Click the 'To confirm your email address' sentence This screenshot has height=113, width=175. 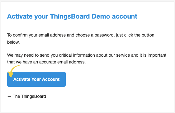(81, 38)
